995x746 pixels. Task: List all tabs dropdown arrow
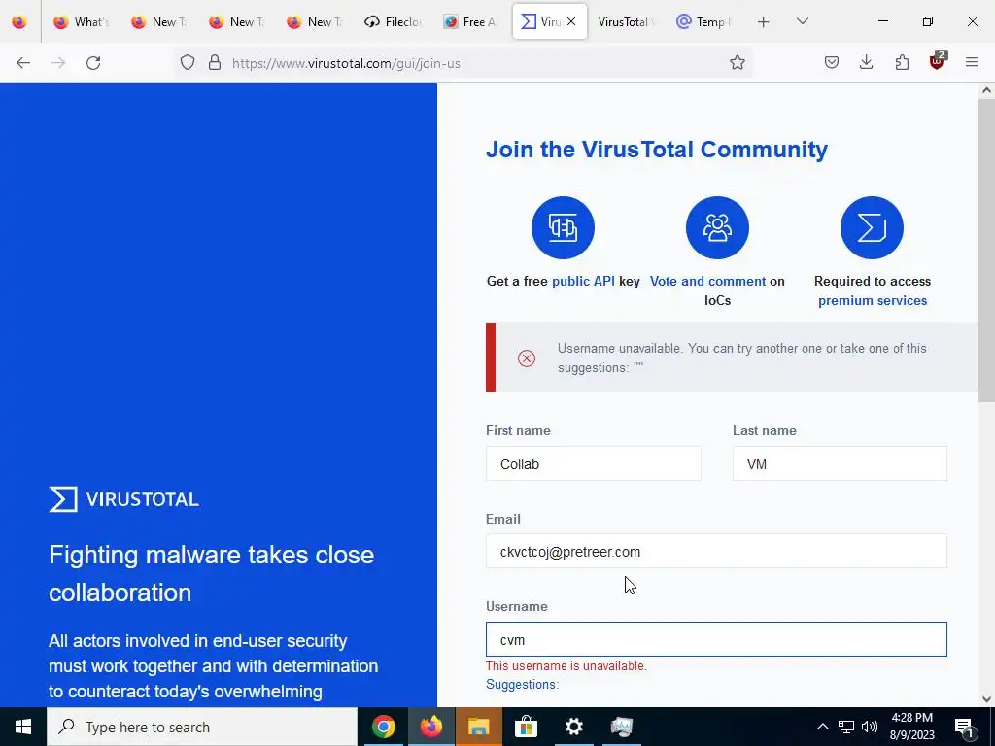pos(802,21)
